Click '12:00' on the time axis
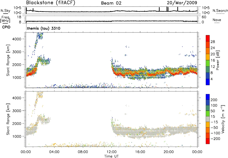The height and width of the screenshot is (158, 228). (111, 152)
